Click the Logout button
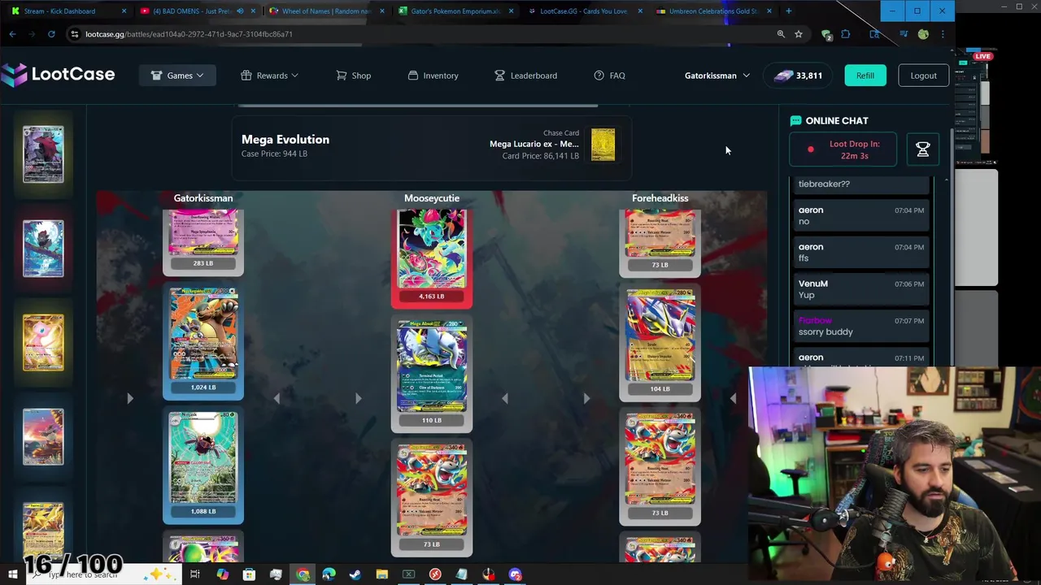 (x=923, y=76)
